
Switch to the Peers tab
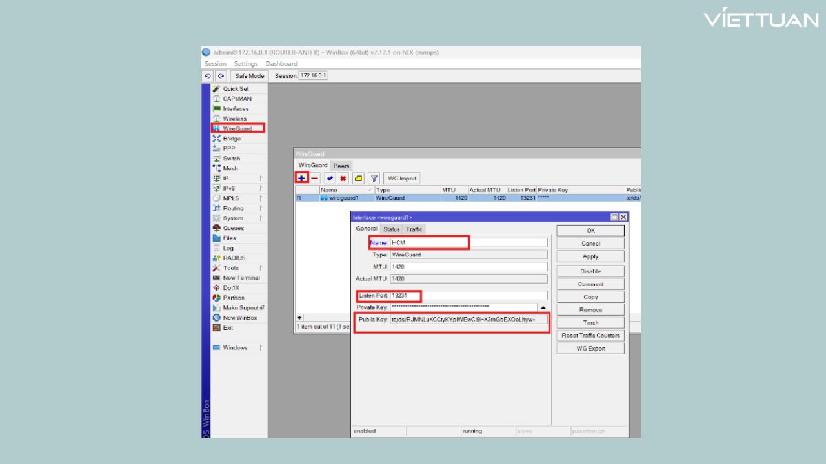pos(341,166)
